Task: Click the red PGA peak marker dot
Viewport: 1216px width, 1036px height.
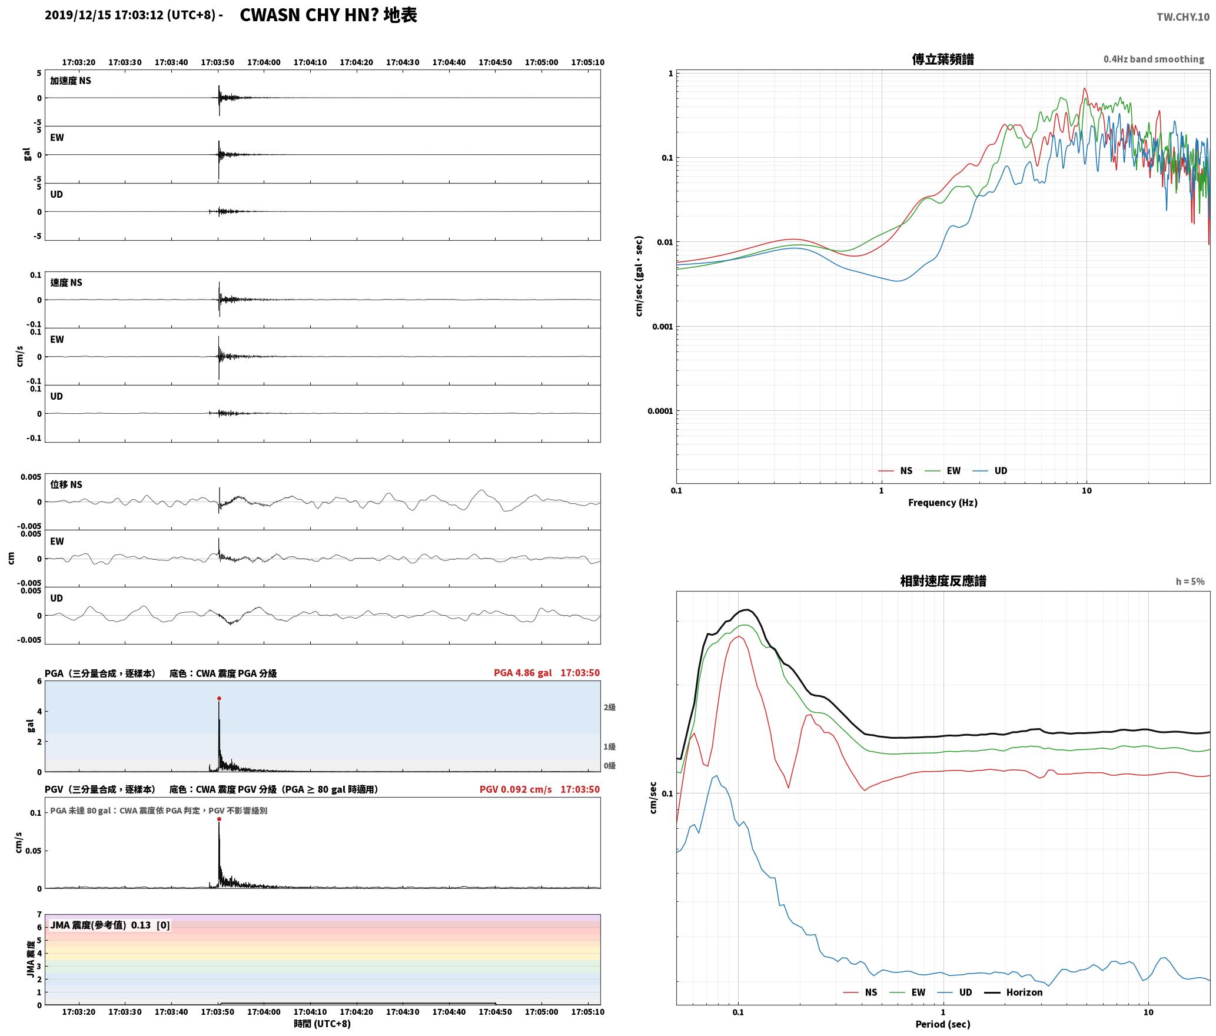Action: coord(219,699)
